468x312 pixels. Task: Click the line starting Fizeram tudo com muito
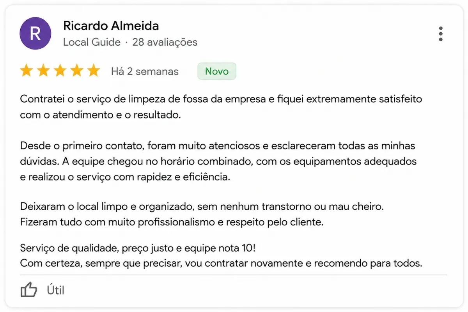172,223
